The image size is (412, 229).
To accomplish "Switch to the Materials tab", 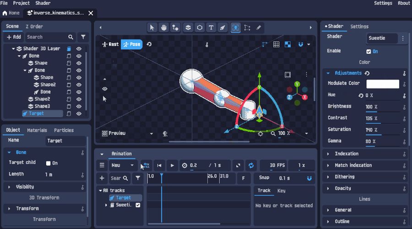I will pos(37,131).
